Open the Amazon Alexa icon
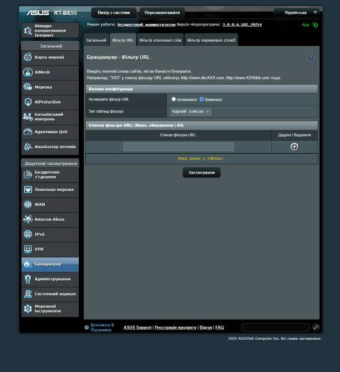The height and width of the screenshot is (372, 340). click(x=28, y=219)
